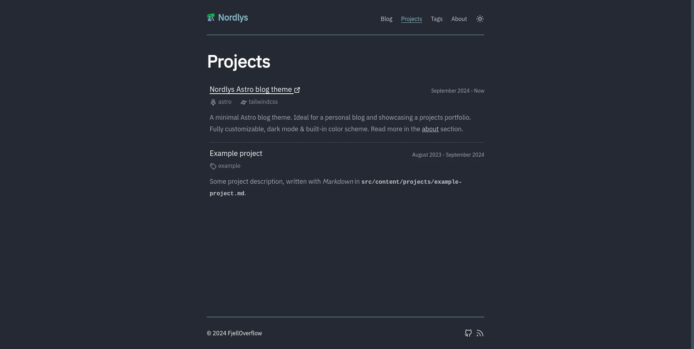This screenshot has height=349, width=694.
Task: Click the example tag label
Action: (229, 166)
